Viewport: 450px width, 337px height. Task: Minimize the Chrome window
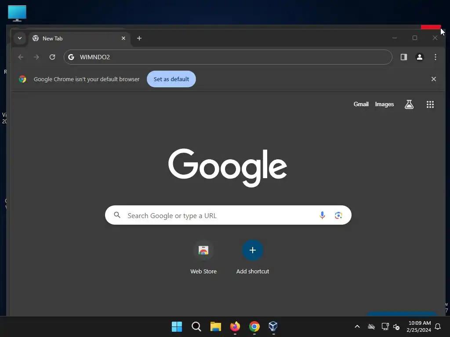click(395, 38)
